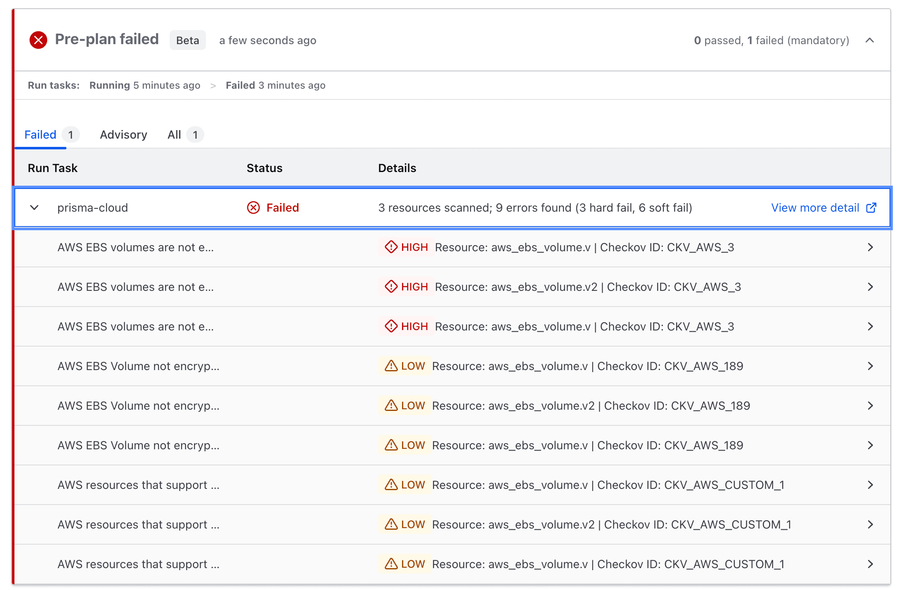Click the LOW warning icon for CKV_AWS_CUSTOM_1 on aws_ebs_volume.v2
899x590 pixels.
tap(391, 524)
